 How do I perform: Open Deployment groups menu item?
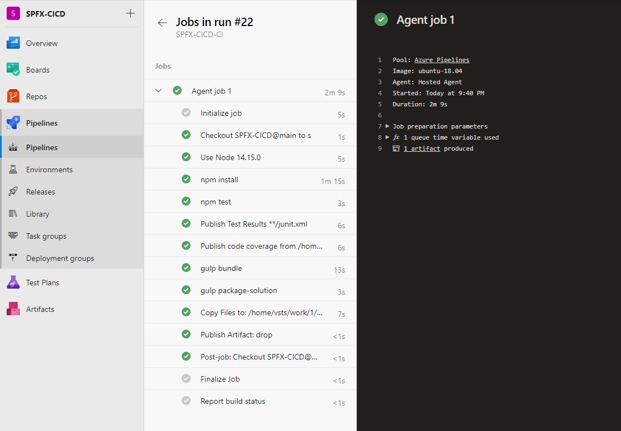60,258
